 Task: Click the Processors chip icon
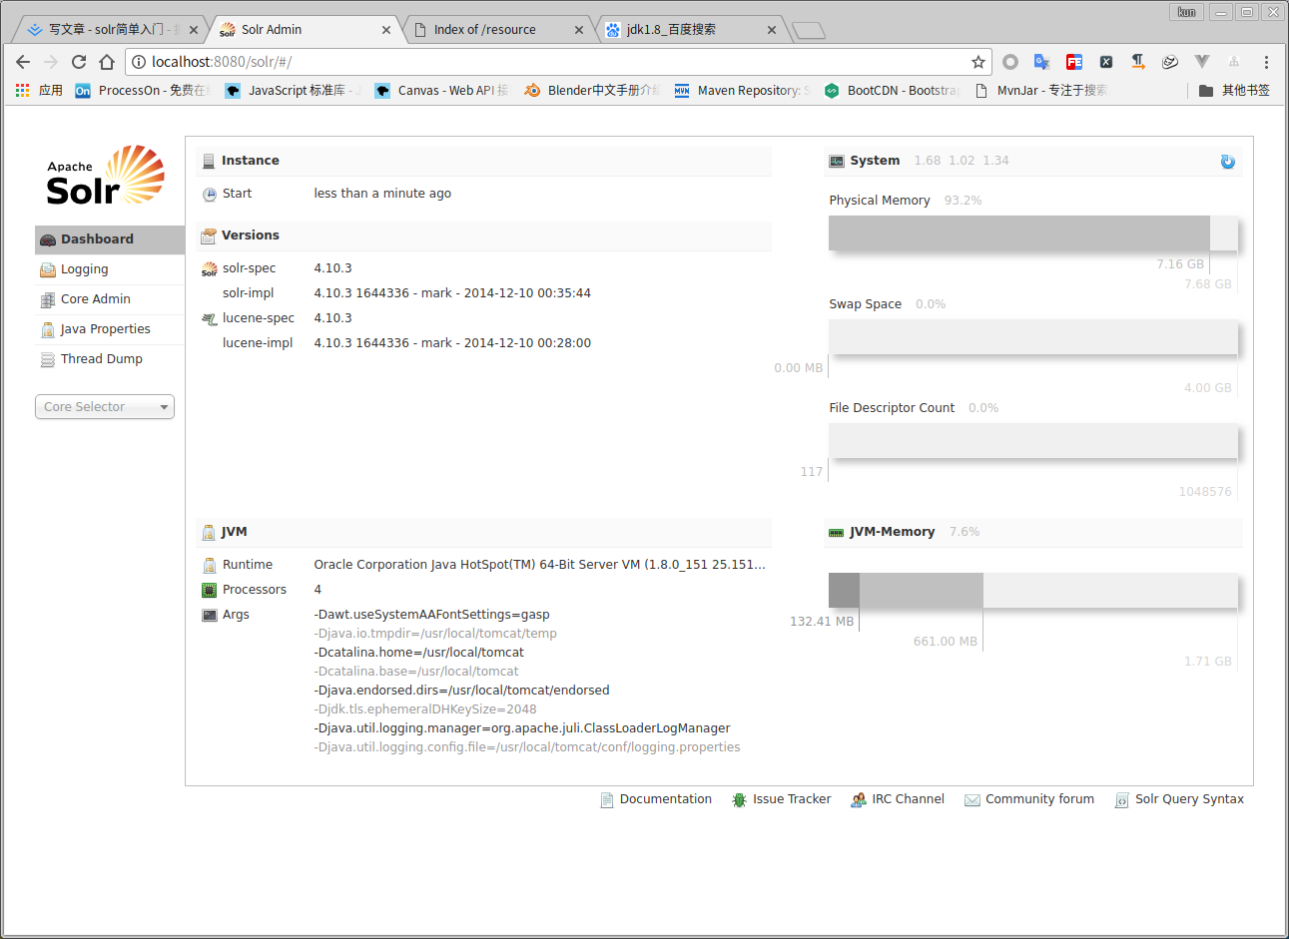(x=210, y=590)
